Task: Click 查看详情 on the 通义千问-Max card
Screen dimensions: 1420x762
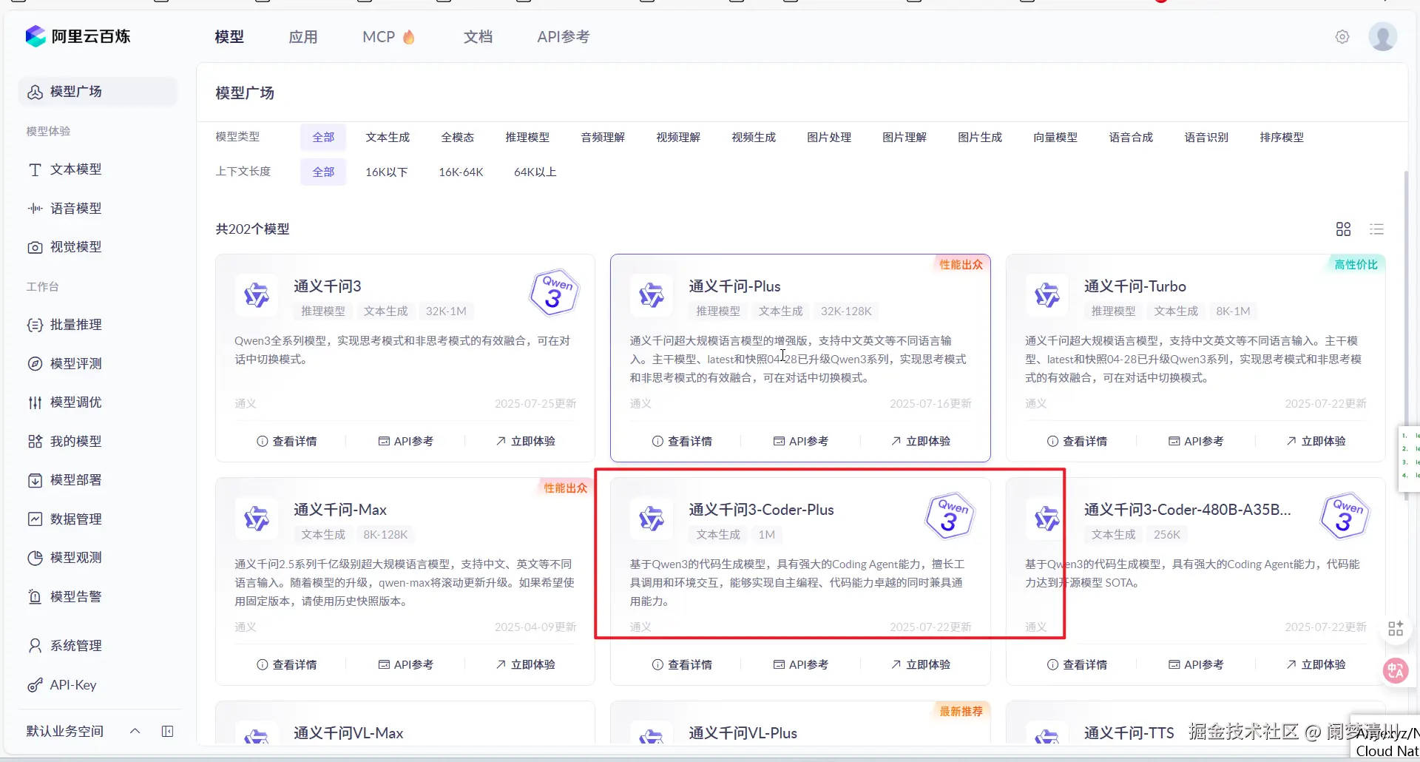Action: [x=286, y=665]
